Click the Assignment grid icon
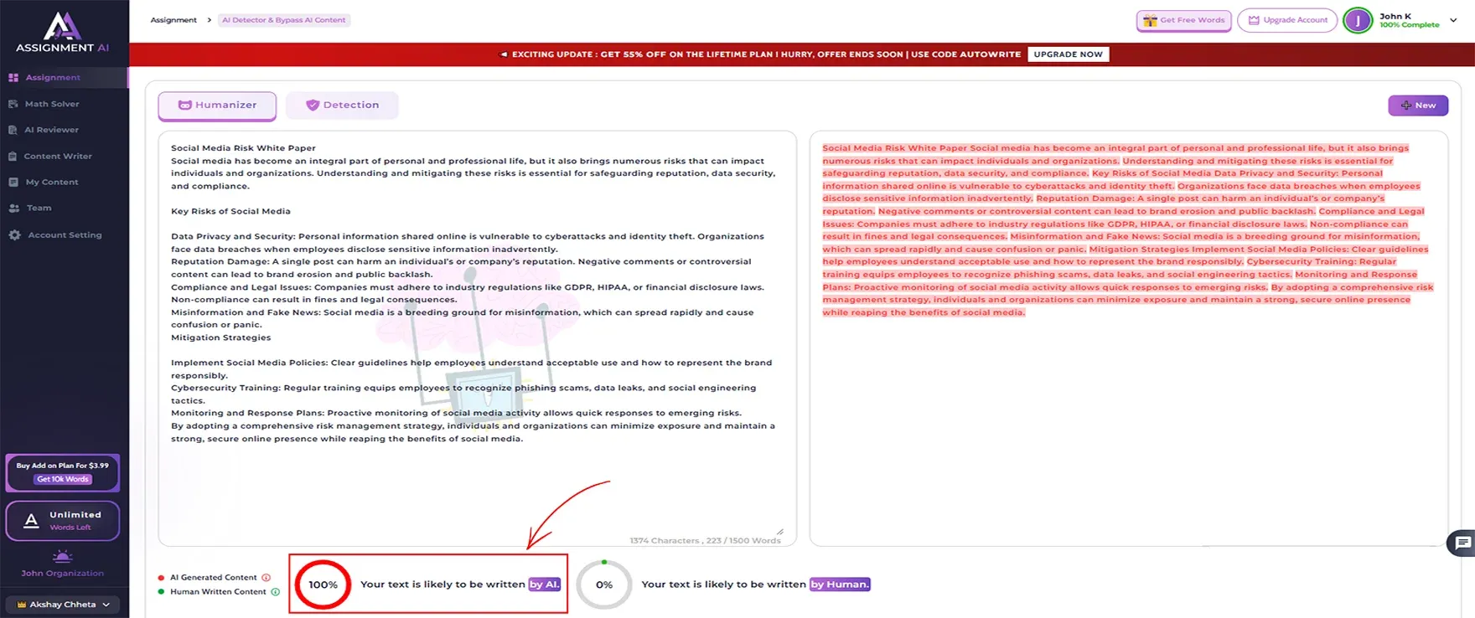This screenshot has height=618, width=1475. point(13,77)
